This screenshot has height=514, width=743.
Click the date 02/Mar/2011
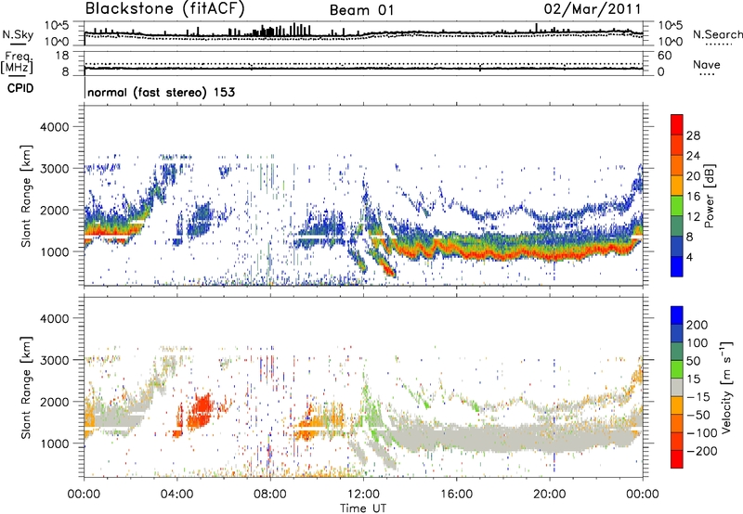(593, 9)
